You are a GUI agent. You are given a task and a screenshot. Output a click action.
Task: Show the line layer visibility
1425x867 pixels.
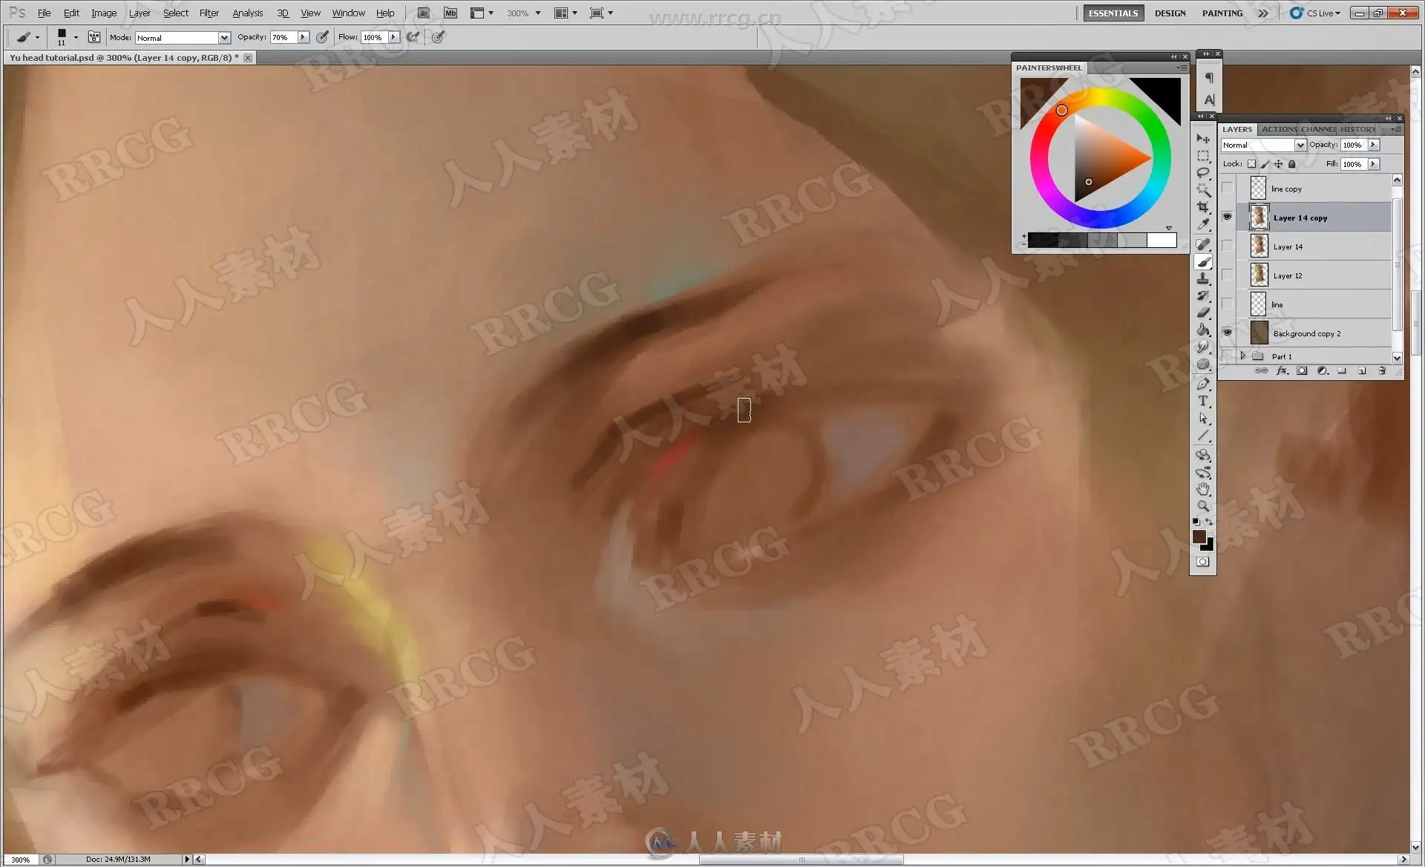tap(1227, 304)
